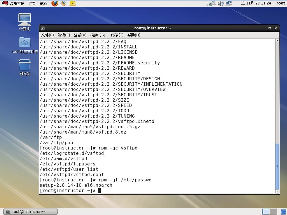The width and height of the screenshot is (287, 215).
Task: Click the date and time clock
Action: (256, 3)
